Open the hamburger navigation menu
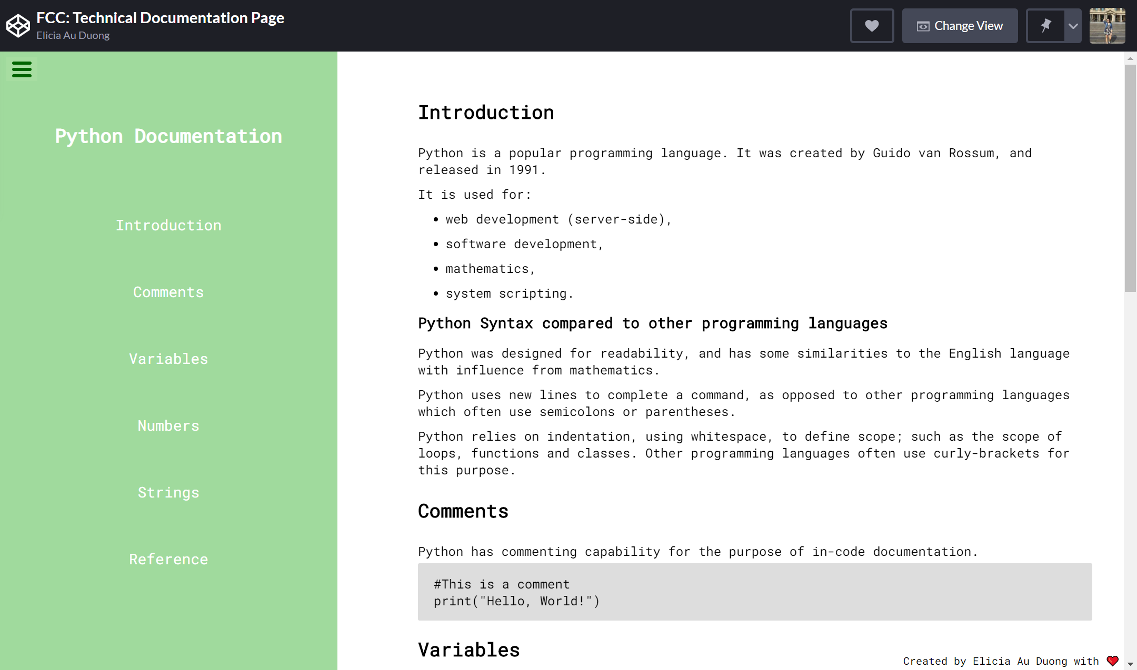 [22, 69]
